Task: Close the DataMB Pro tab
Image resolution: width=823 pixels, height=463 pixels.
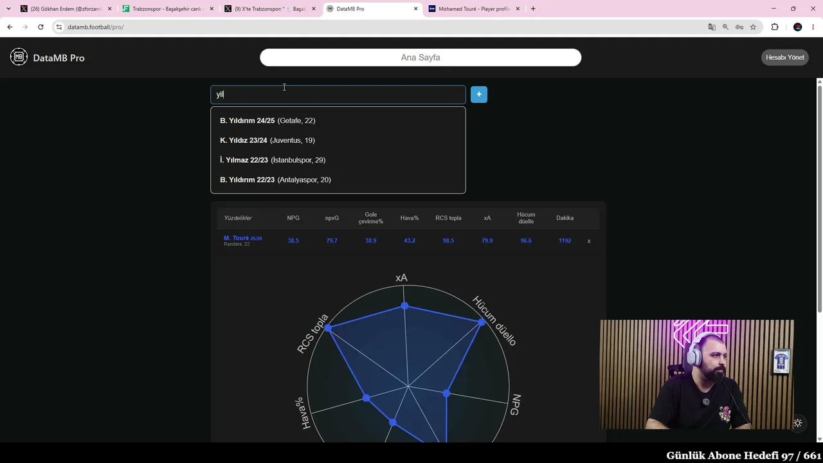Action: click(415, 9)
